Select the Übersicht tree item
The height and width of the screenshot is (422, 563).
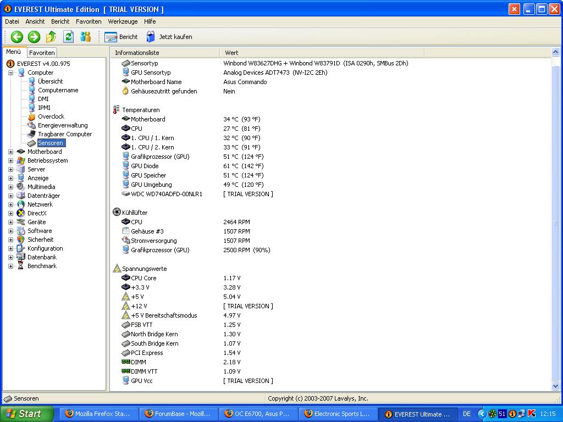coord(50,81)
